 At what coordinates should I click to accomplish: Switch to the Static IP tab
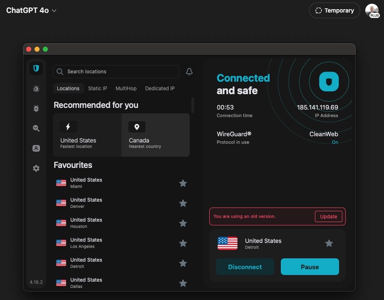97,88
